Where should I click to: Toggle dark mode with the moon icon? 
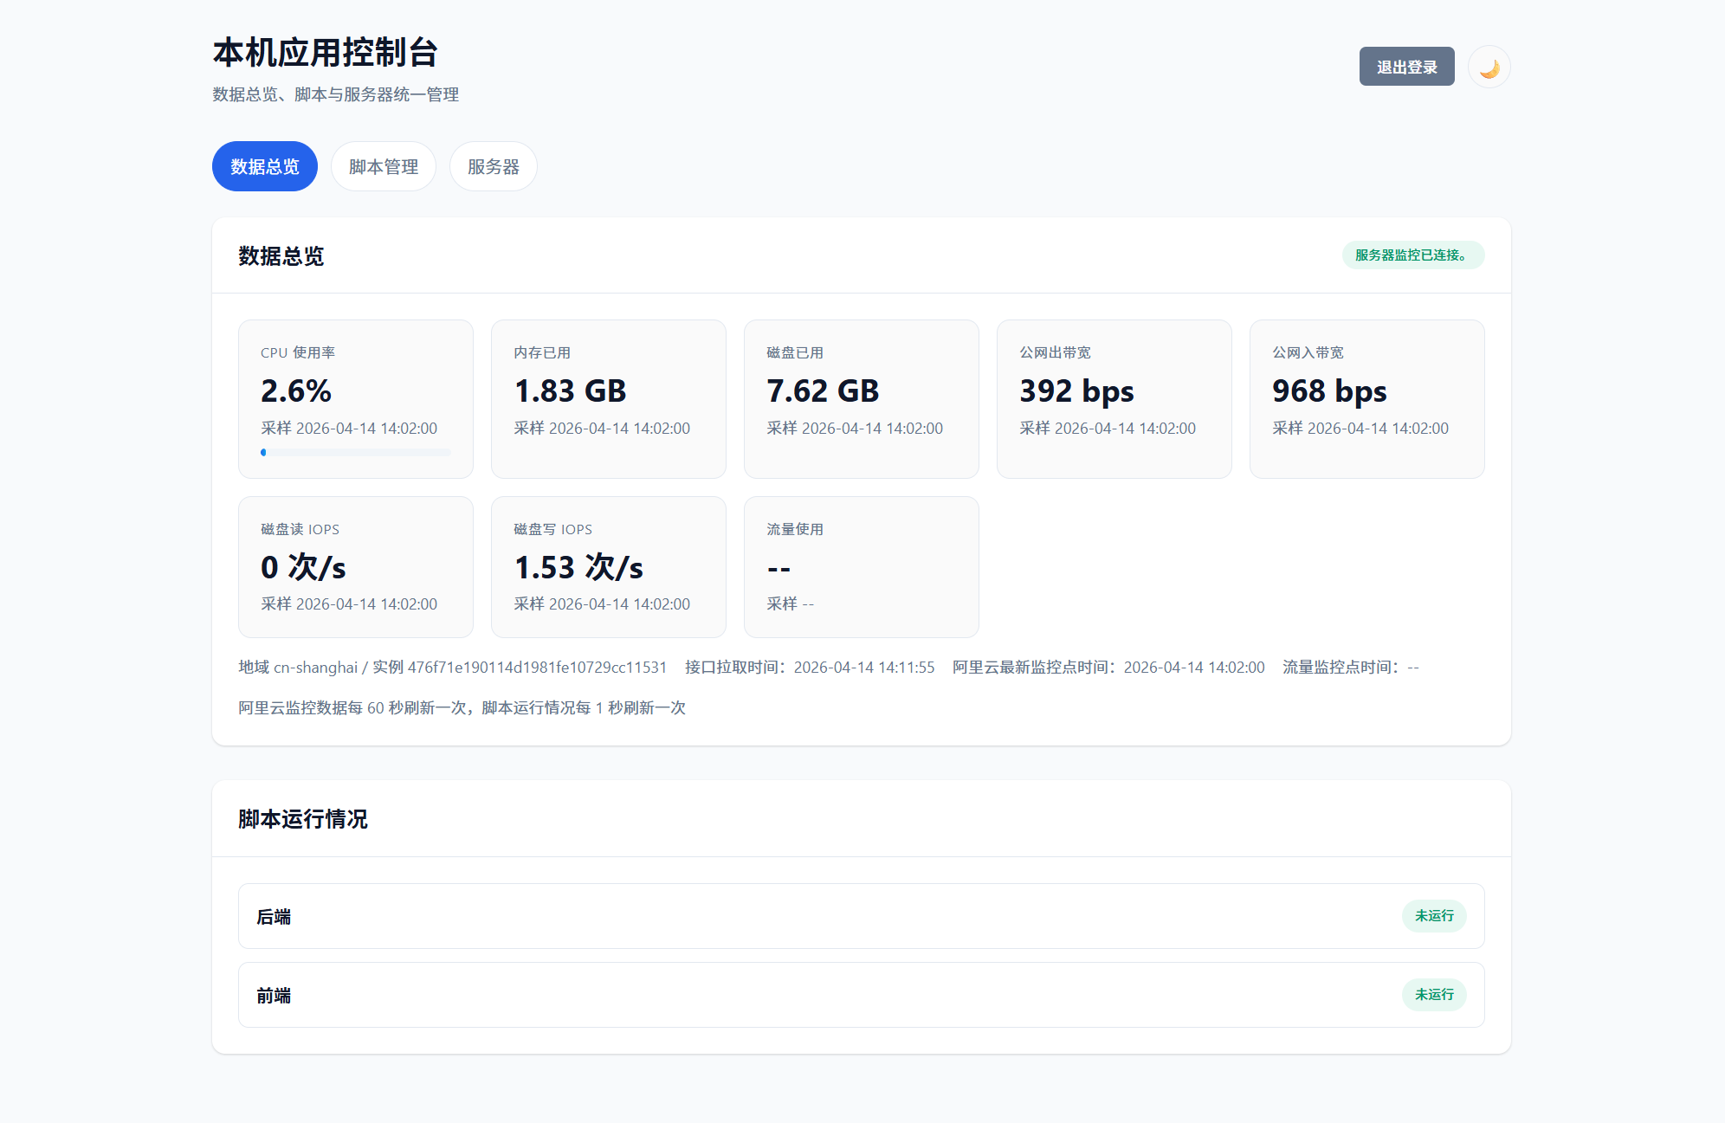(x=1489, y=68)
